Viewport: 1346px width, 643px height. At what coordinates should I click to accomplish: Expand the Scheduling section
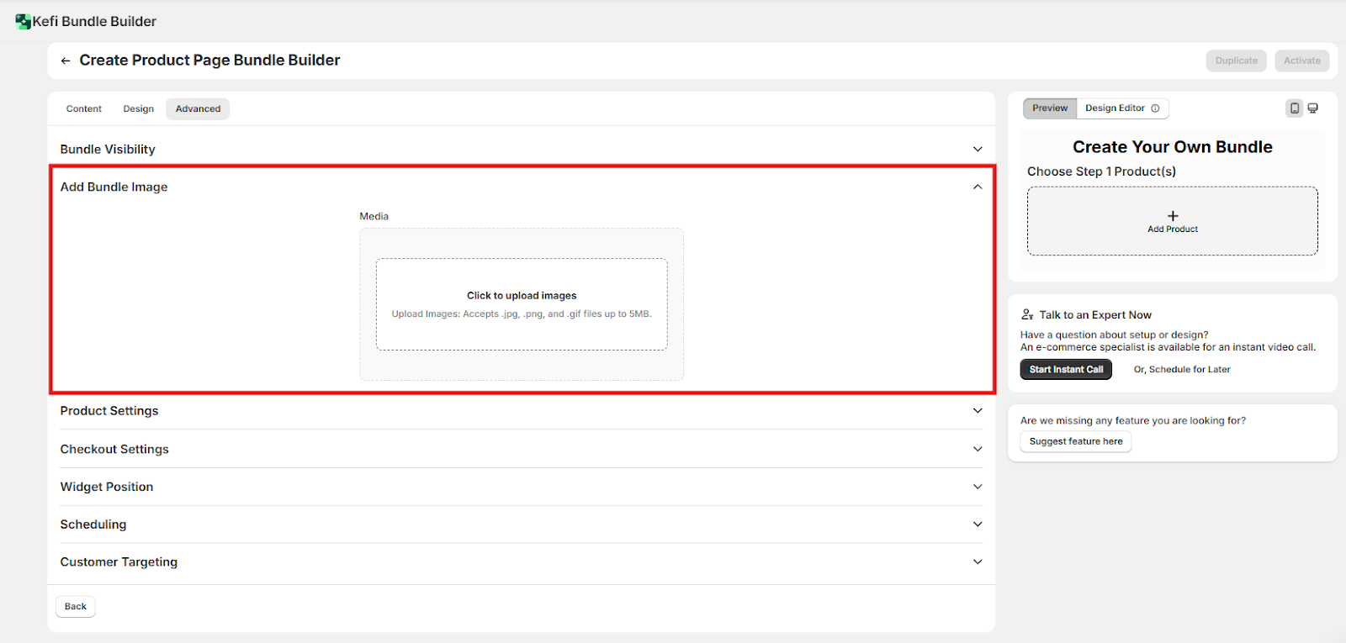pyautogui.click(x=978, y=524)
